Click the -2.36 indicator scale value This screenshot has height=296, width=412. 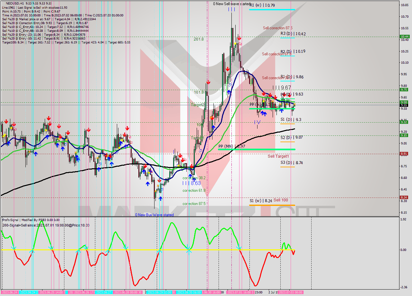coord(404,287)
